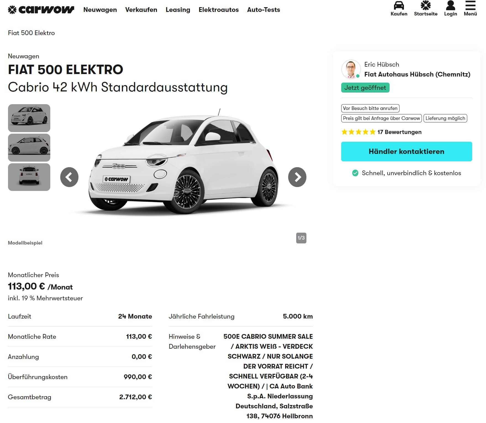Go to Startseite via star icon

(425, 5)
